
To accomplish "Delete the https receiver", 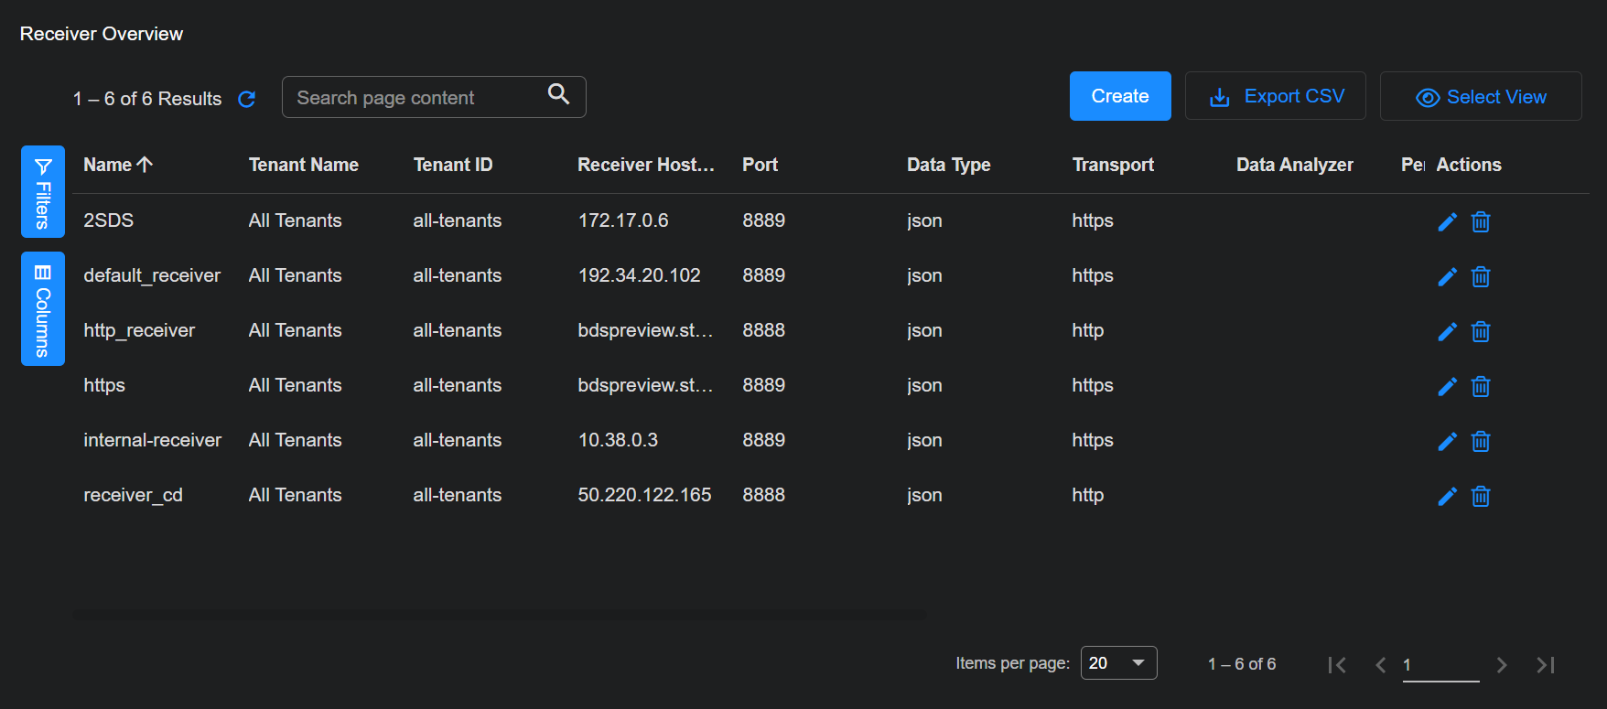I will [x=1480, y=387].
